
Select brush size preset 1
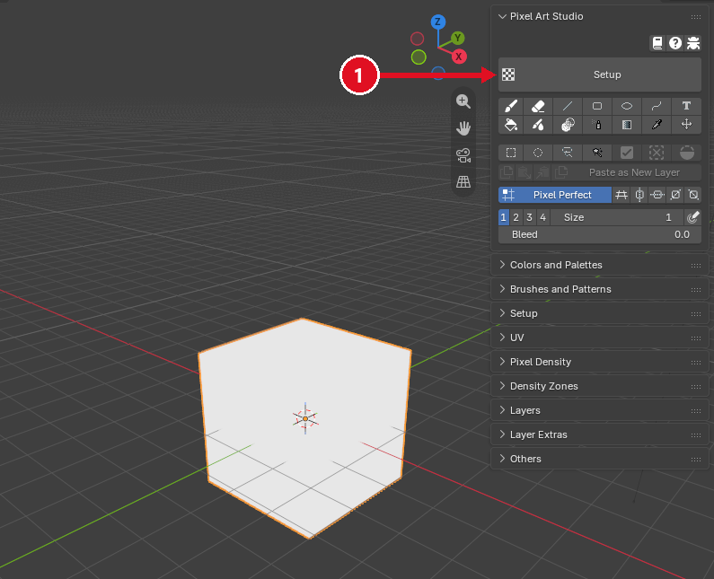tap(504, 217)
